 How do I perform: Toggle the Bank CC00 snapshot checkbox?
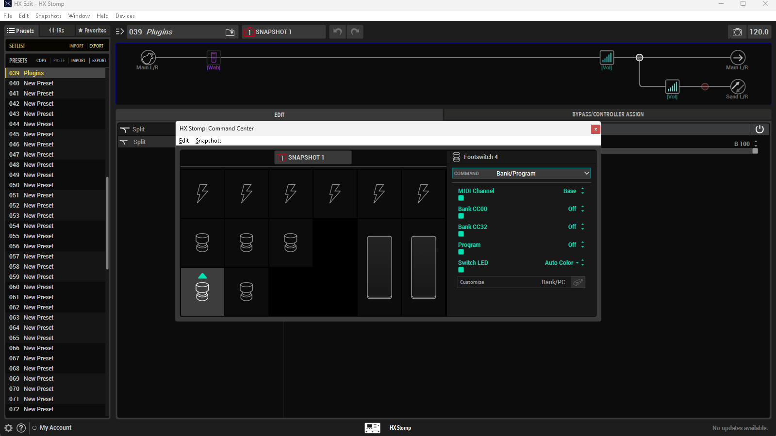461,216
